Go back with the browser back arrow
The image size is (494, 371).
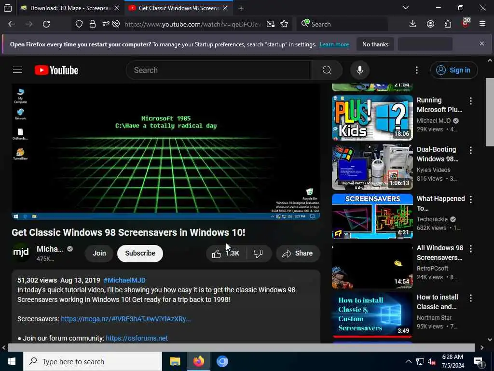coord(12,24)
